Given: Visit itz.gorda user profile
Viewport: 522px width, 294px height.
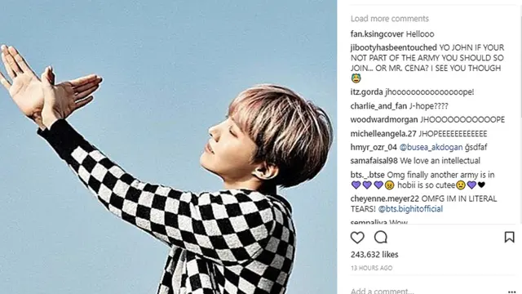Looking at the screenshot, I should point(366,92).
